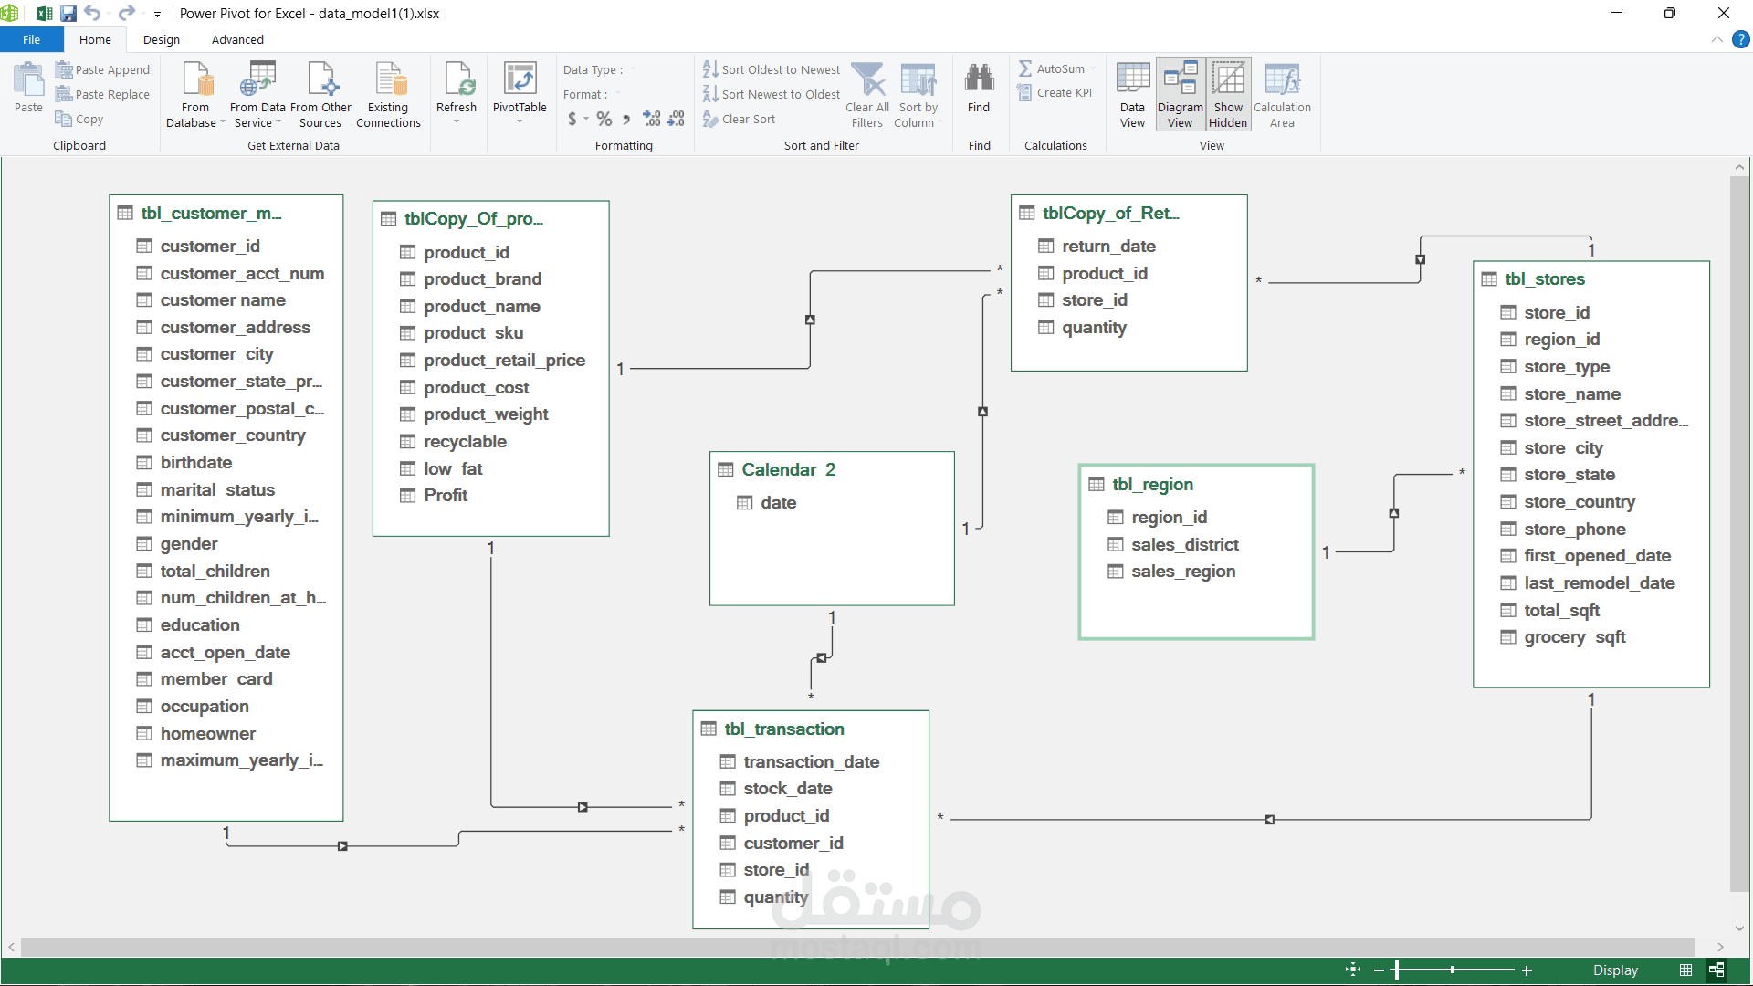Click the Save icon in title bar
1753x986 pixels.
[68, 13]
